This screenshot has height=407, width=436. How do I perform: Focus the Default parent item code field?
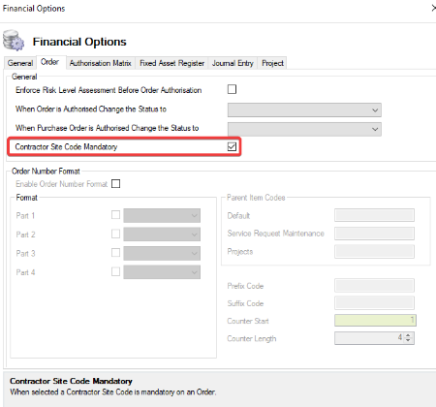(x=374, y=215)
